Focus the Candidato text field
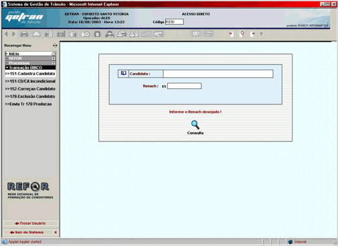 point(218,74)
